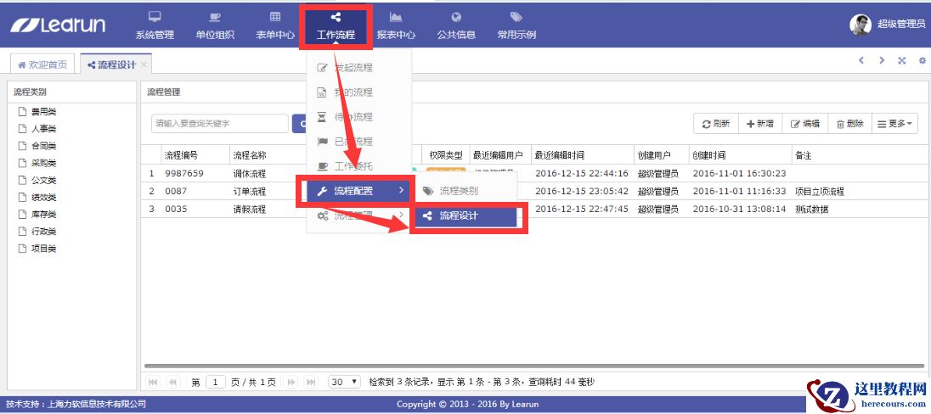Open the 工作流程 navigation menu
The width and height of the screenshot is (931, 414).
(x=336, y=25)
